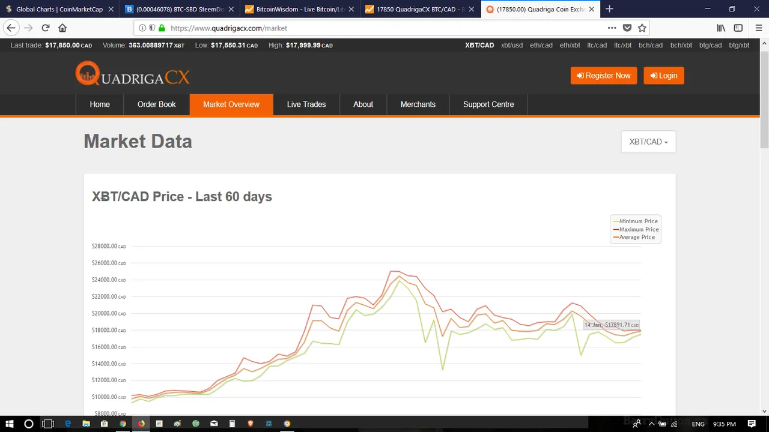Open the browser home page icon
769x432 pixels.
pyautogui.click(x=62, y=28)
